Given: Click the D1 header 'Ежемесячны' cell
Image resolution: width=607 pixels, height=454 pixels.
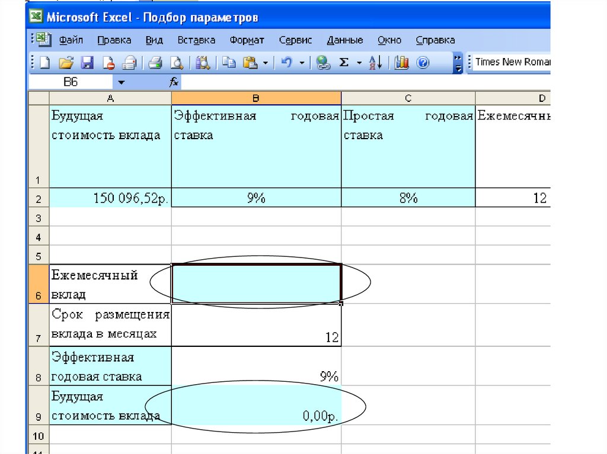Looking at the screenshot, I should click(x=513, y=147).
